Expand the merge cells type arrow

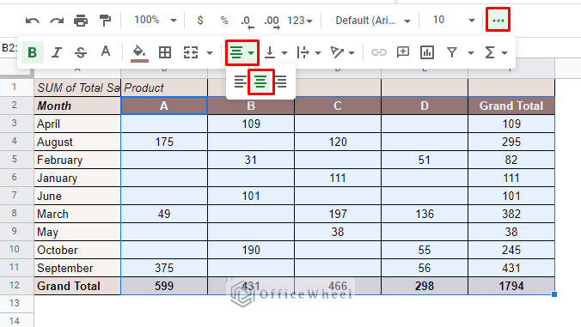tap(210, 53)
